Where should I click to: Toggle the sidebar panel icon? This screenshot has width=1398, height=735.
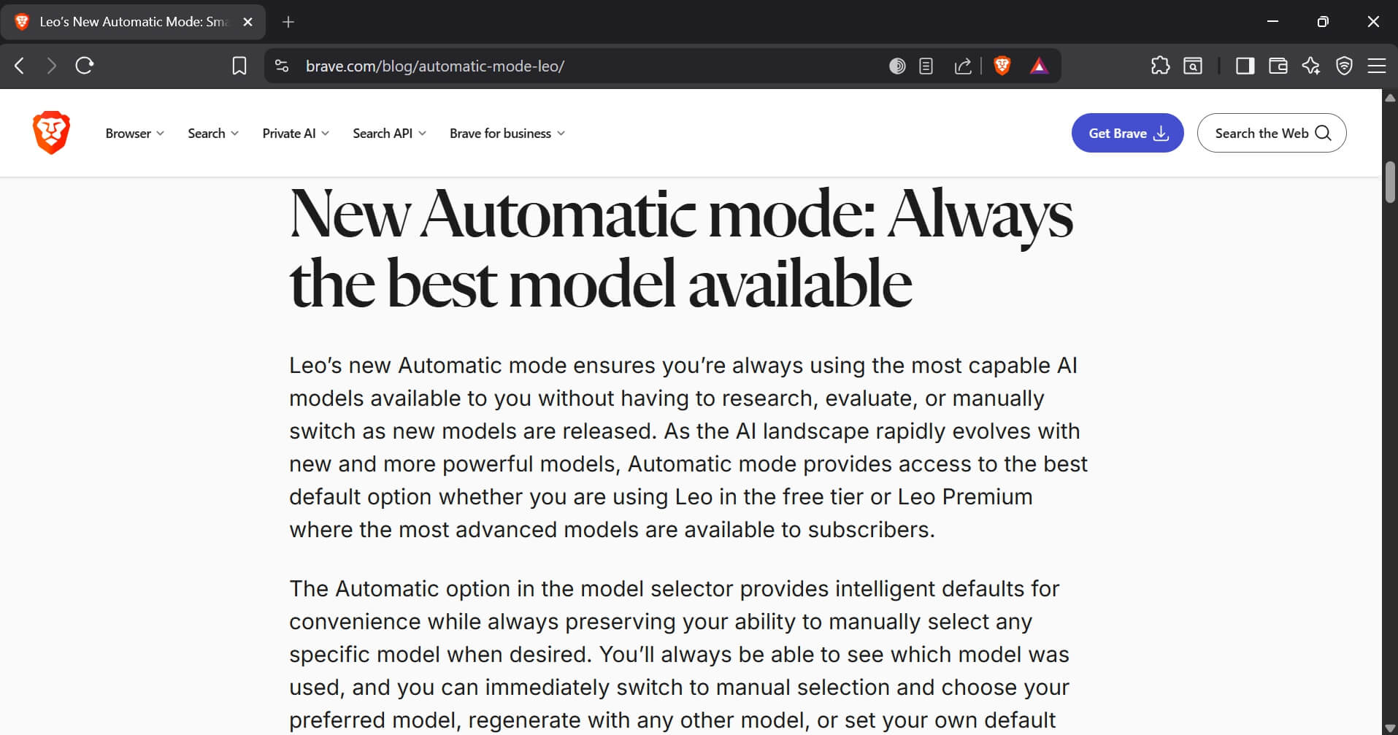pos(1245,66)
